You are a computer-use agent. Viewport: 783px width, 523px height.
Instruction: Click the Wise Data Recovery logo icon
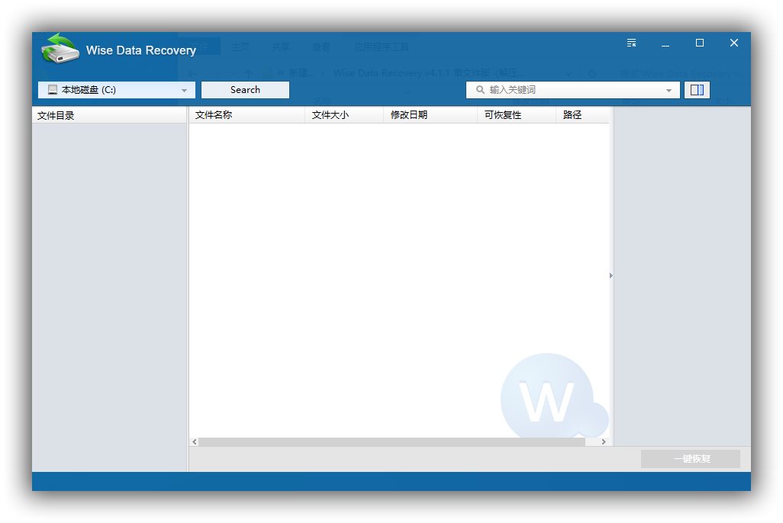point(60,48)
